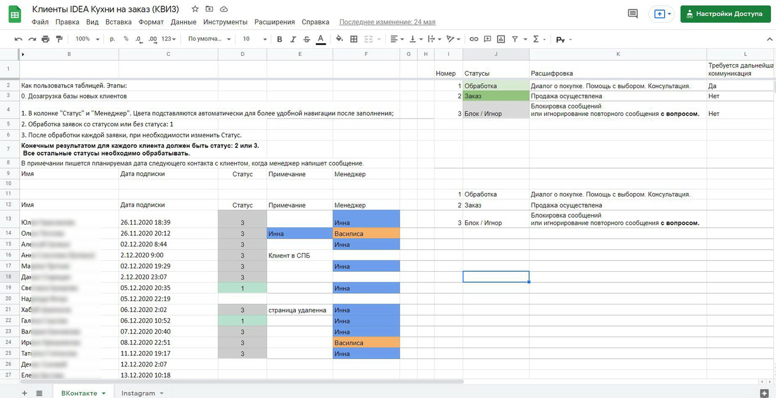Open the fill color picker
776x398 pixels.
pyautogui.click(x=339, y=39)
